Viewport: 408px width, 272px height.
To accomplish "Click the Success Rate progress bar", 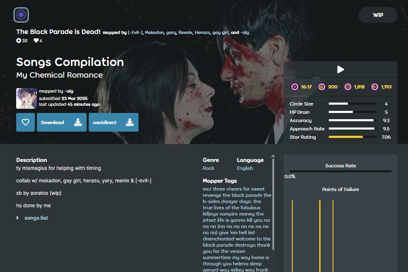I will pos(340,172).
